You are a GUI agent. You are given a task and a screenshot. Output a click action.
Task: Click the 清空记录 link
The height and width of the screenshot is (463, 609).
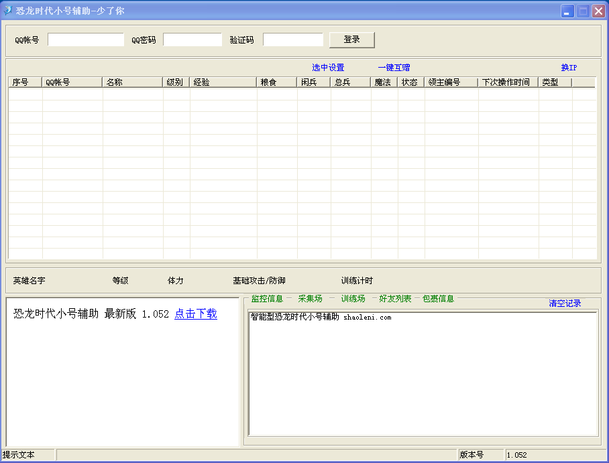click(565, 304)
